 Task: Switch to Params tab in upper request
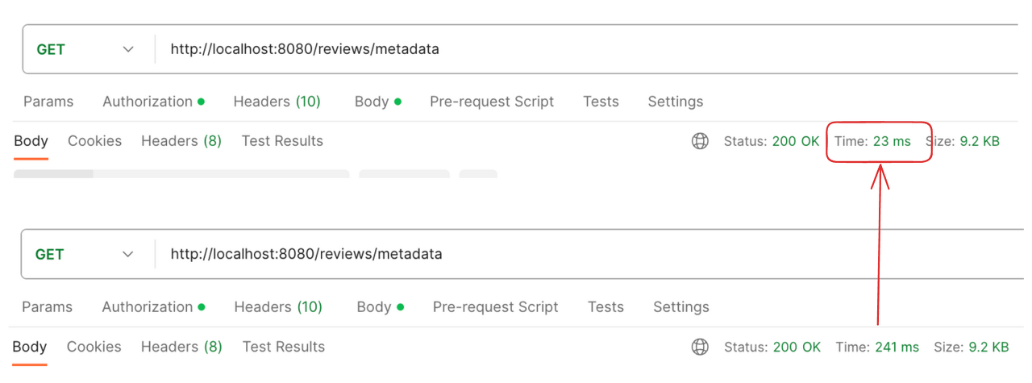pyautogui.click(x=48, y=102)
